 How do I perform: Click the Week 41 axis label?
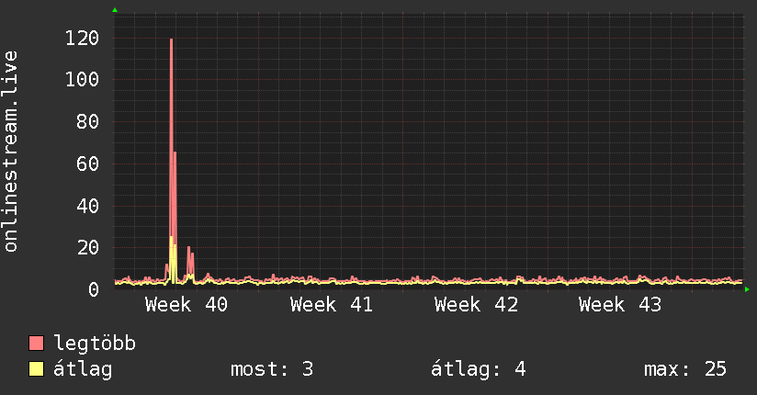coord(331,305)
